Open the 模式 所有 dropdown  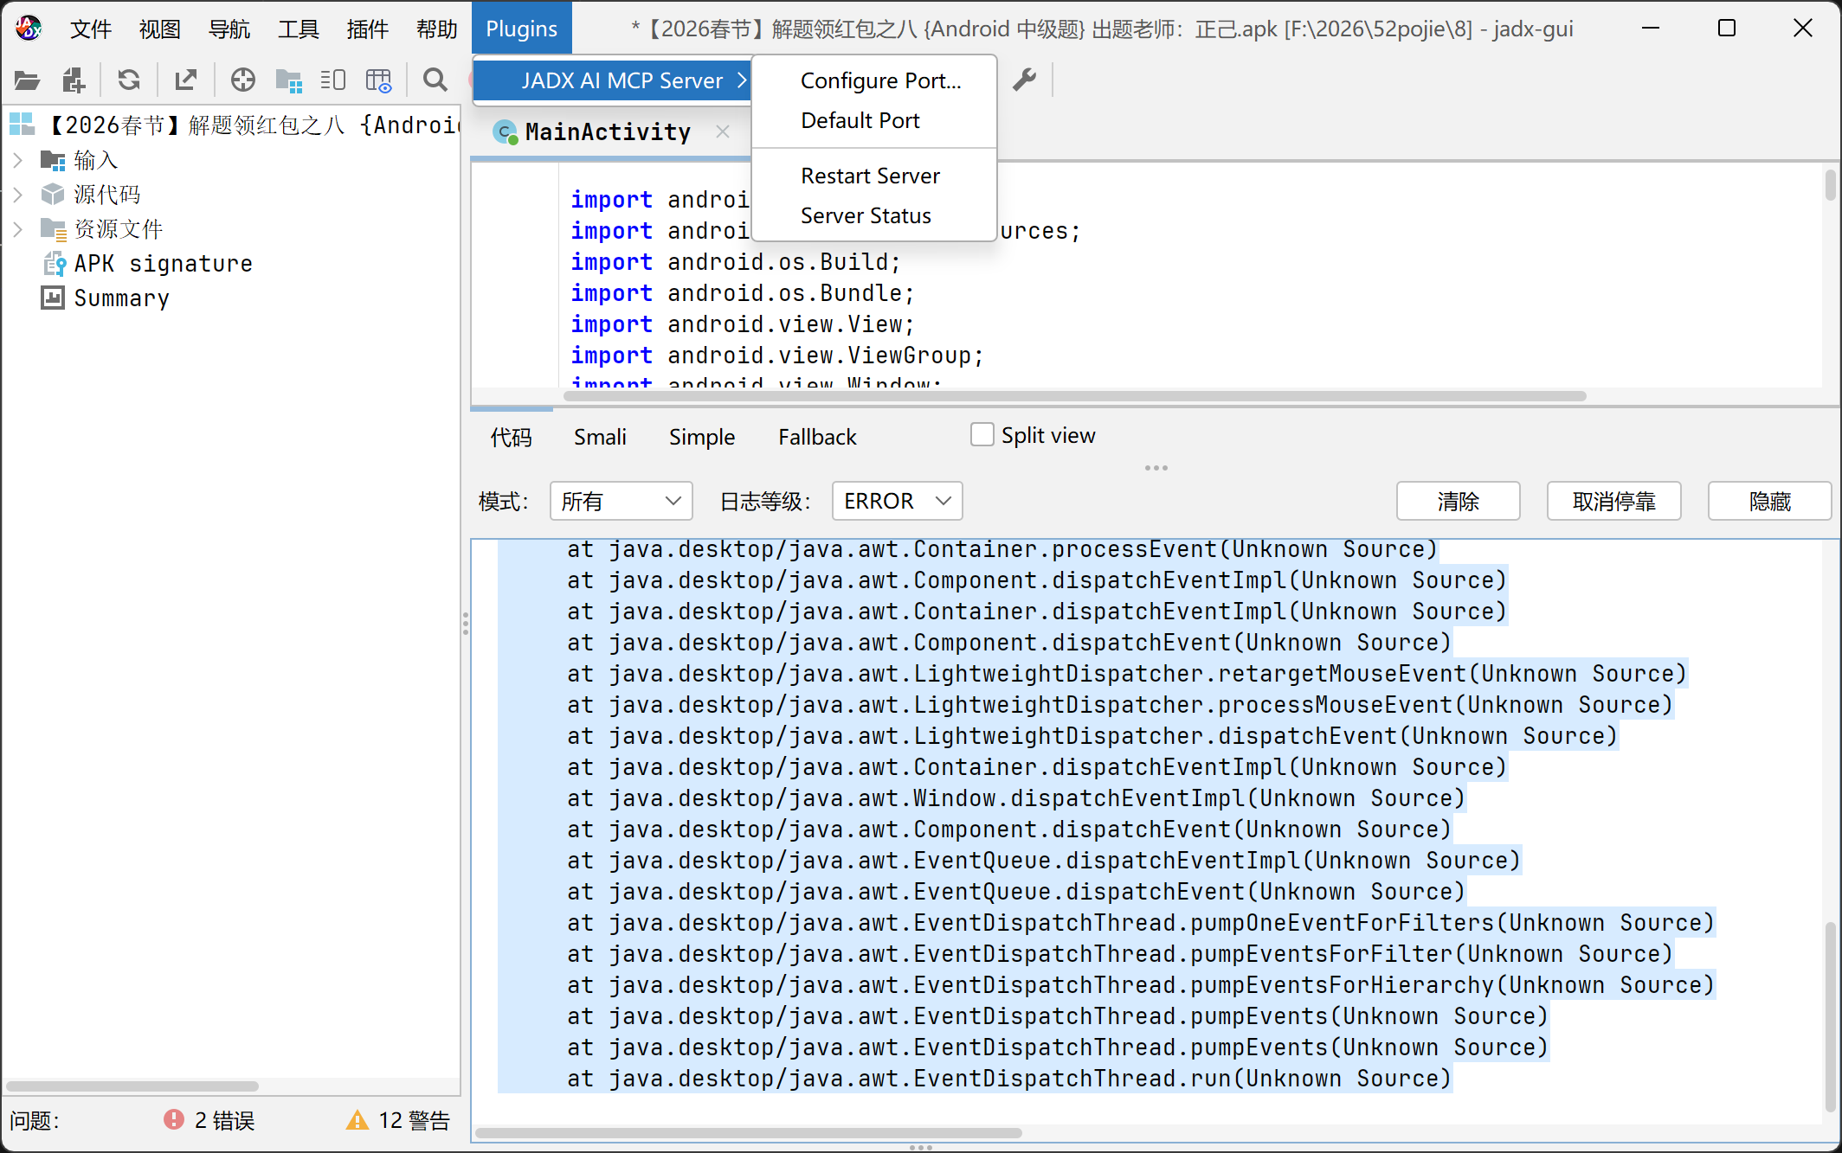click(621, 501)
